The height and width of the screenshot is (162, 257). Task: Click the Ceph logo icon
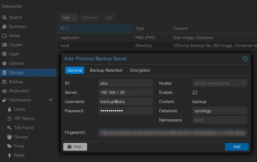click(4, 54)
